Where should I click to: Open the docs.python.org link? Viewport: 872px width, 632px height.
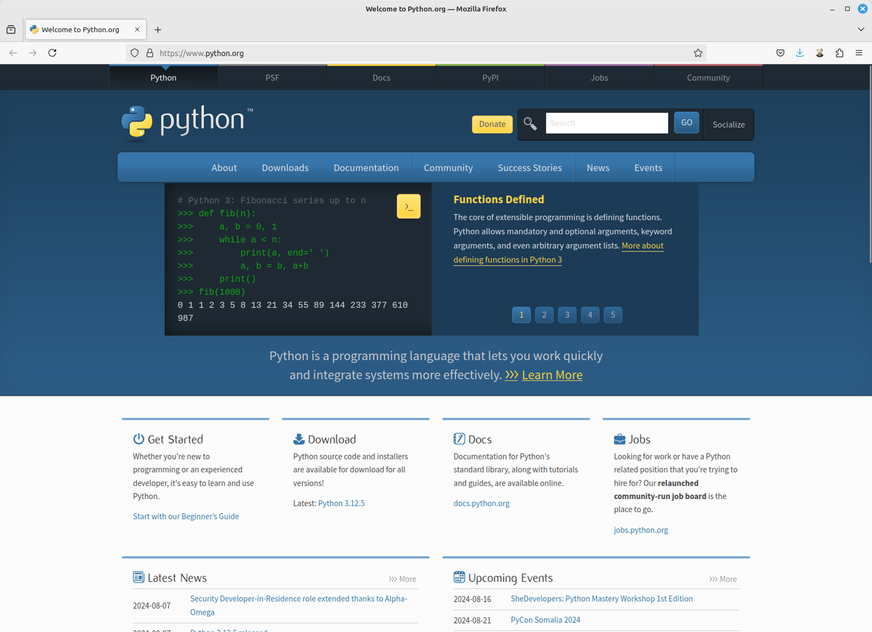click(481, 503)
